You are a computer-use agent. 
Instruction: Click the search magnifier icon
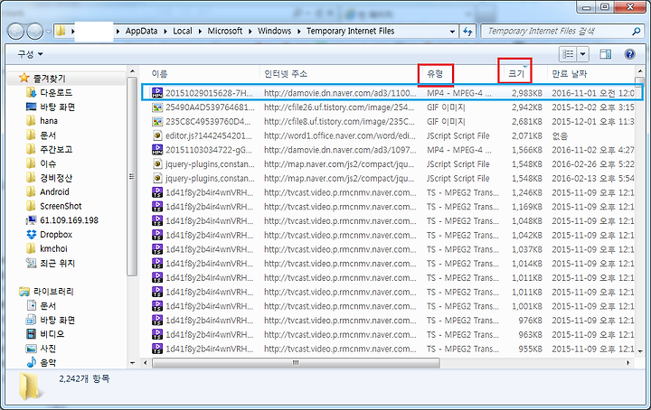tap(636, 31)
